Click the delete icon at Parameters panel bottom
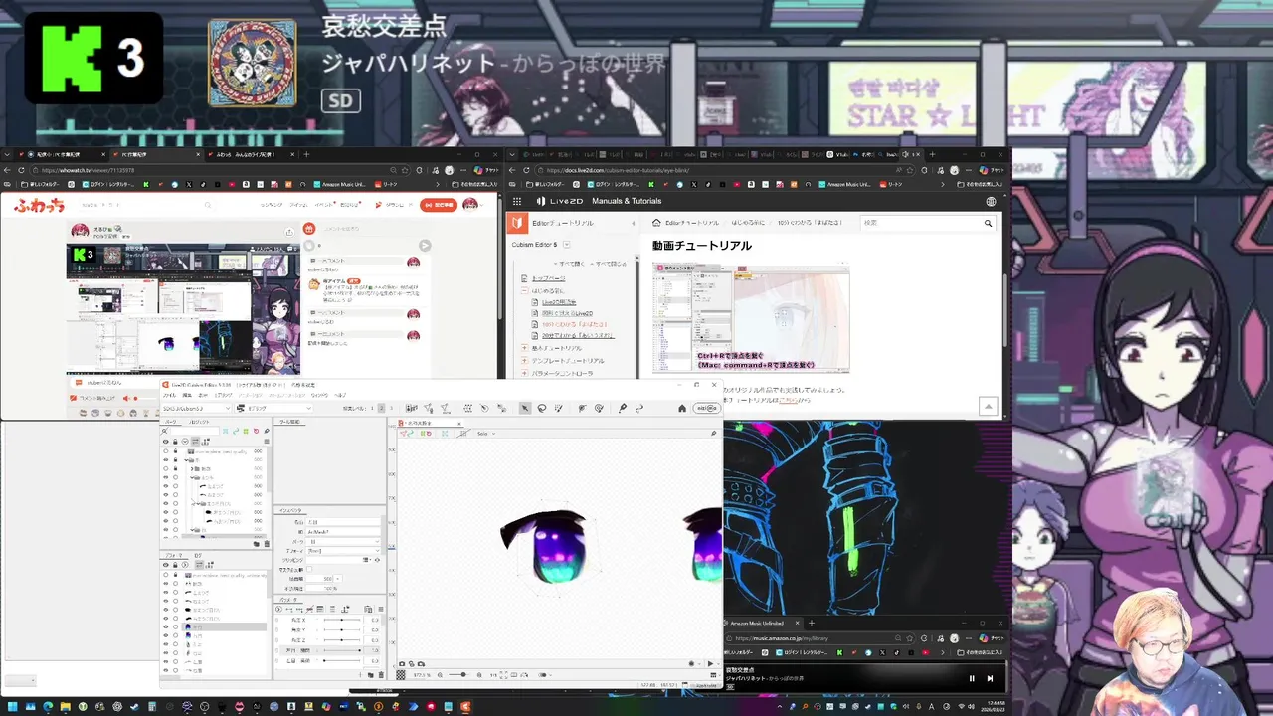1273x716 pixels. click(x=381, y=675)
